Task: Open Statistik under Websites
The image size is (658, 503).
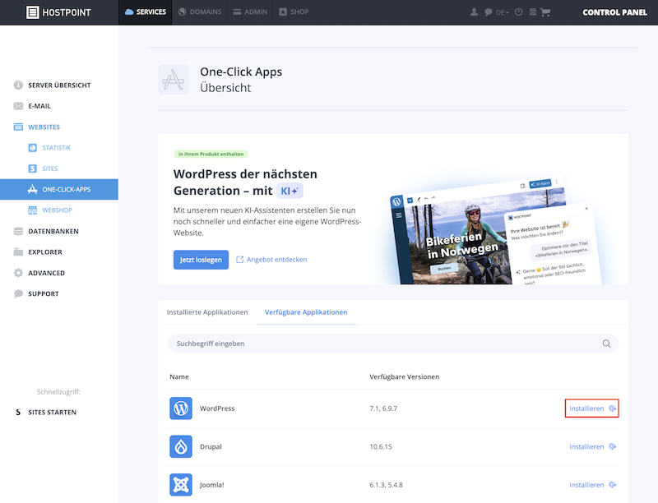Action: (58, 148)
